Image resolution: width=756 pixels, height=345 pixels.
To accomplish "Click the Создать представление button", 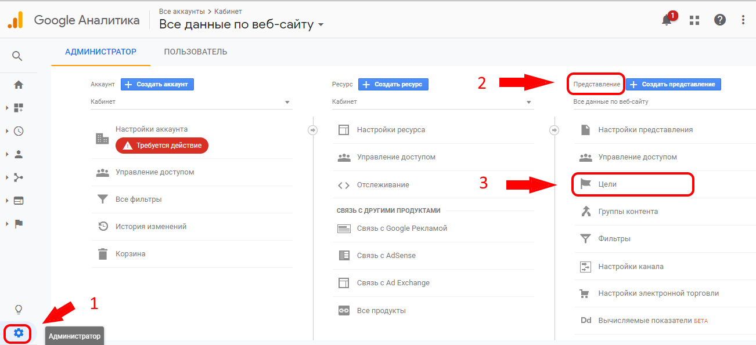I will pos(673,85).
